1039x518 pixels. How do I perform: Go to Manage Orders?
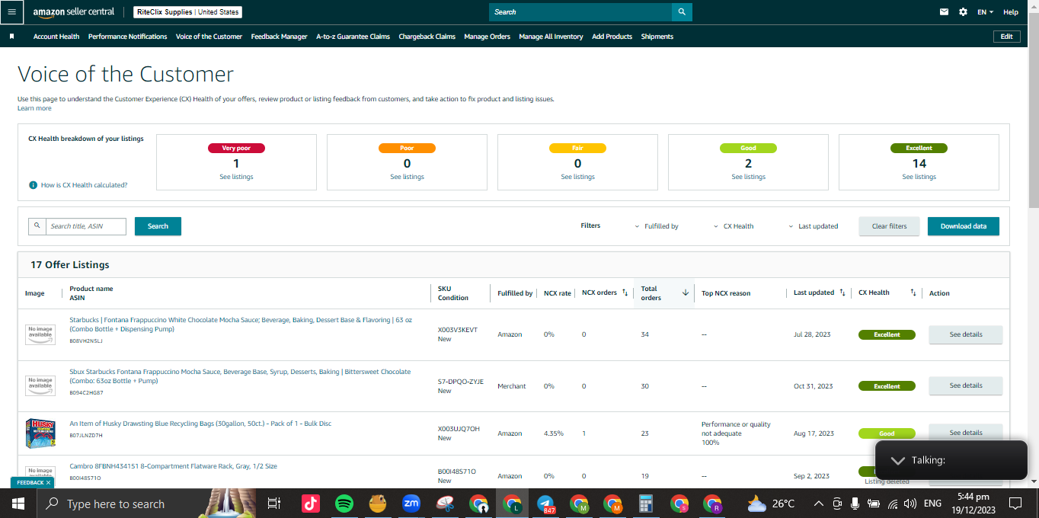(488, 37)
